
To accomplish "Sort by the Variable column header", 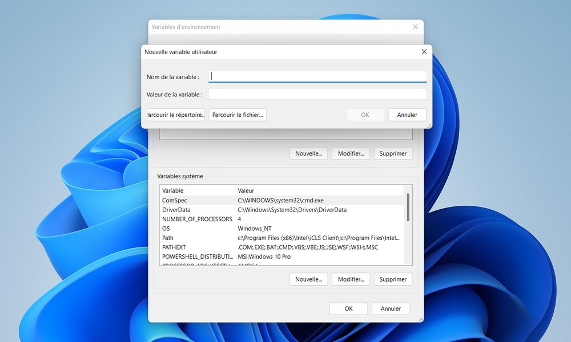I will [197, 190].
